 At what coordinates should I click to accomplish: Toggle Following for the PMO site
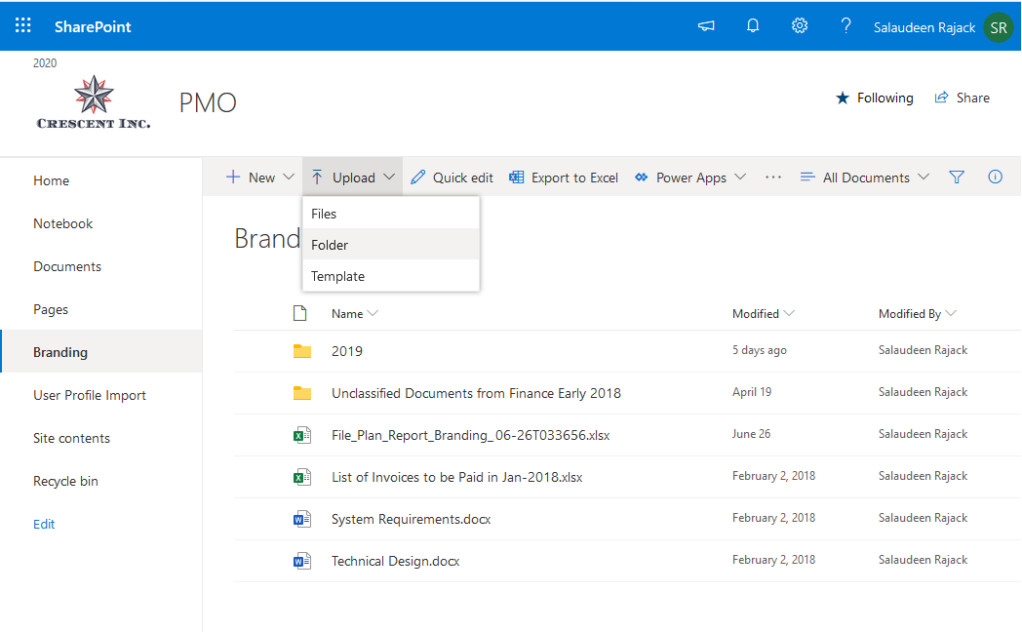pos(874,98)
